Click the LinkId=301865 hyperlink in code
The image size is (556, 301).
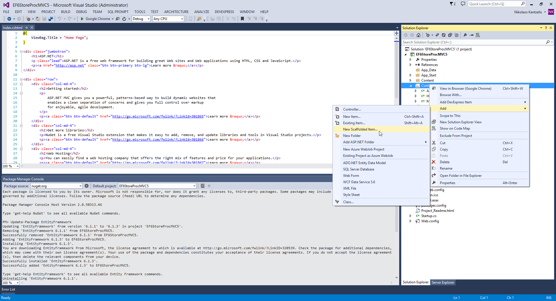[x=158, y=116]
